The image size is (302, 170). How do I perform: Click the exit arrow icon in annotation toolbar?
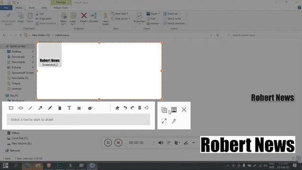[146, 108]
